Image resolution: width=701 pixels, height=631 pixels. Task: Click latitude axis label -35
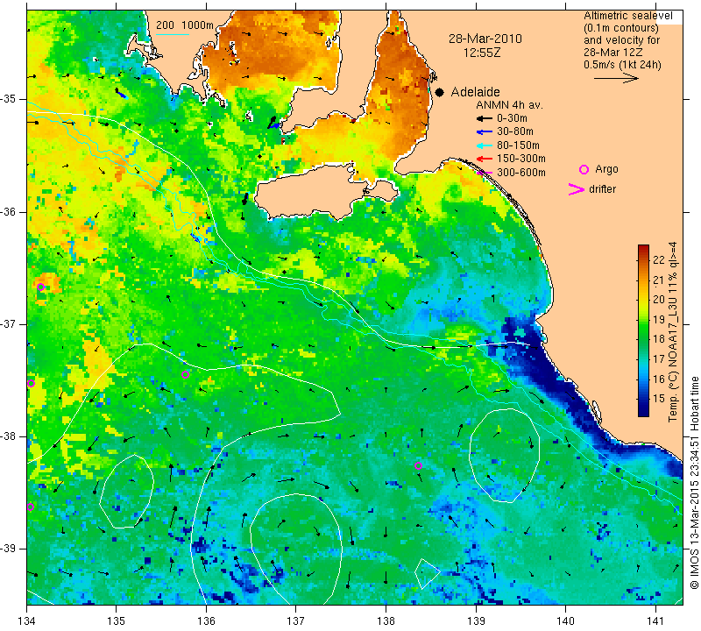click(9, 99)
